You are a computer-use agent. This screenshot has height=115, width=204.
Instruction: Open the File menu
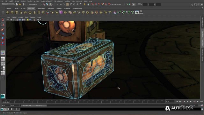[2, 1]
